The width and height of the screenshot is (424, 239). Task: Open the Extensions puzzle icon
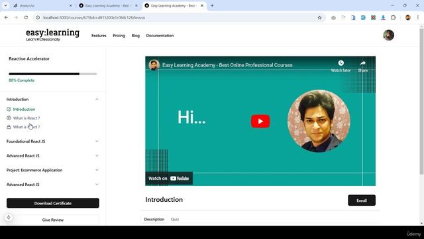tap(393, 18)
